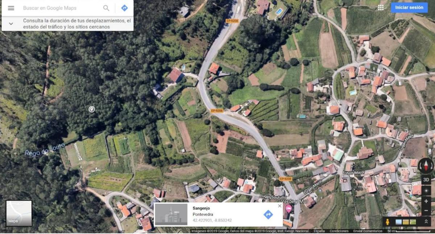Open the Condiciones link in footer
The height and width of the screenshot is (234, 435).
point(339,231)
